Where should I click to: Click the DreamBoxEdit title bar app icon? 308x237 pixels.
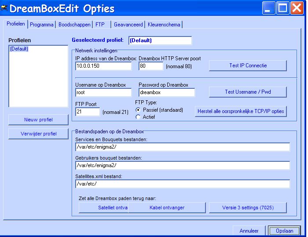(4, 8)
